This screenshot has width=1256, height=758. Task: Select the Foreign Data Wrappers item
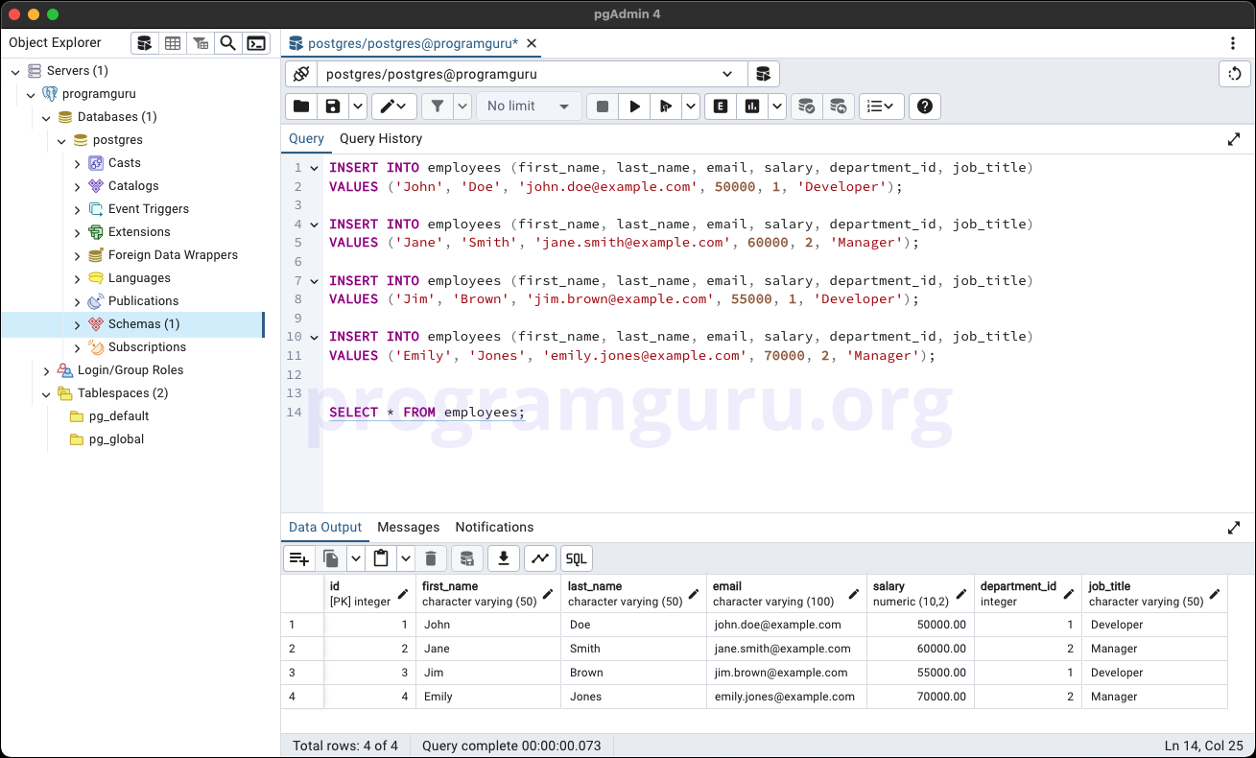pyautogui.click(x=173, y=255)
